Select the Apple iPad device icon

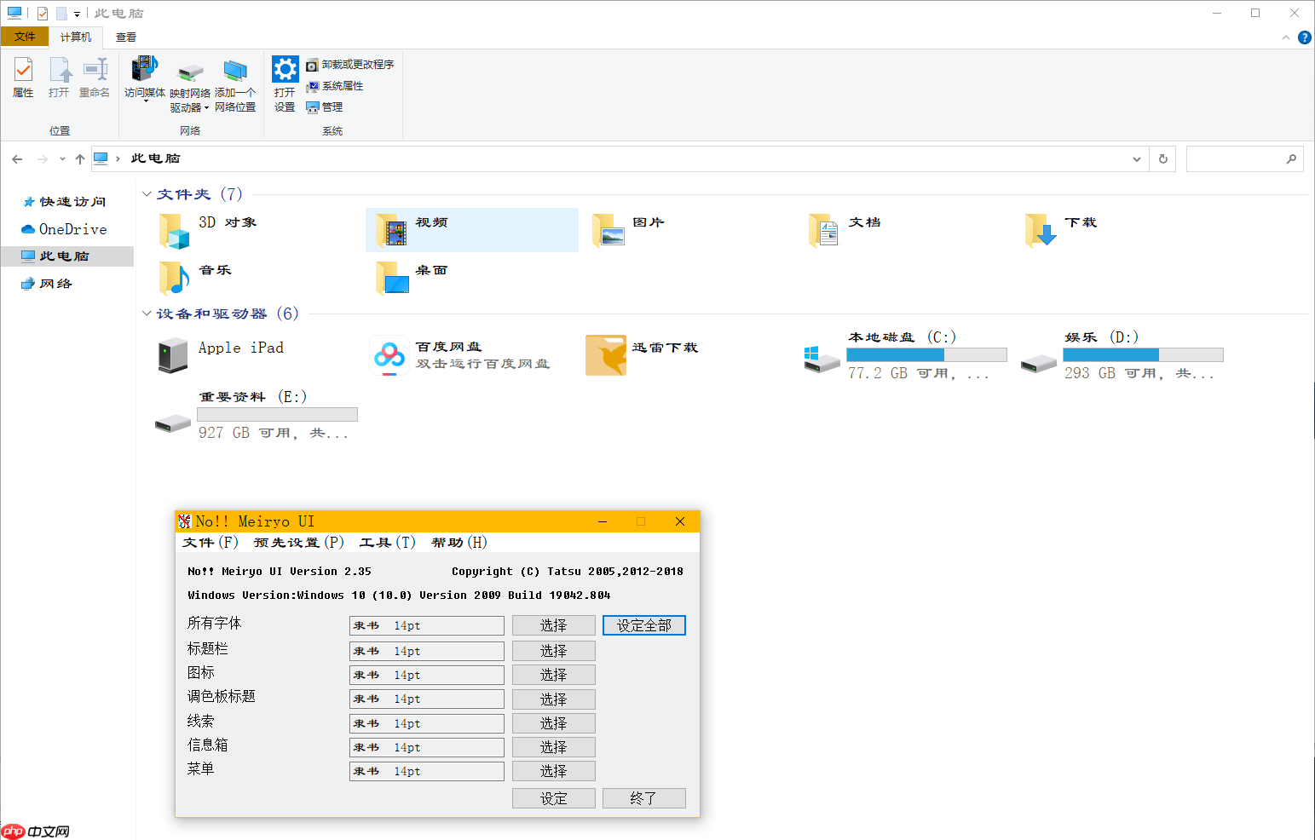173,355
